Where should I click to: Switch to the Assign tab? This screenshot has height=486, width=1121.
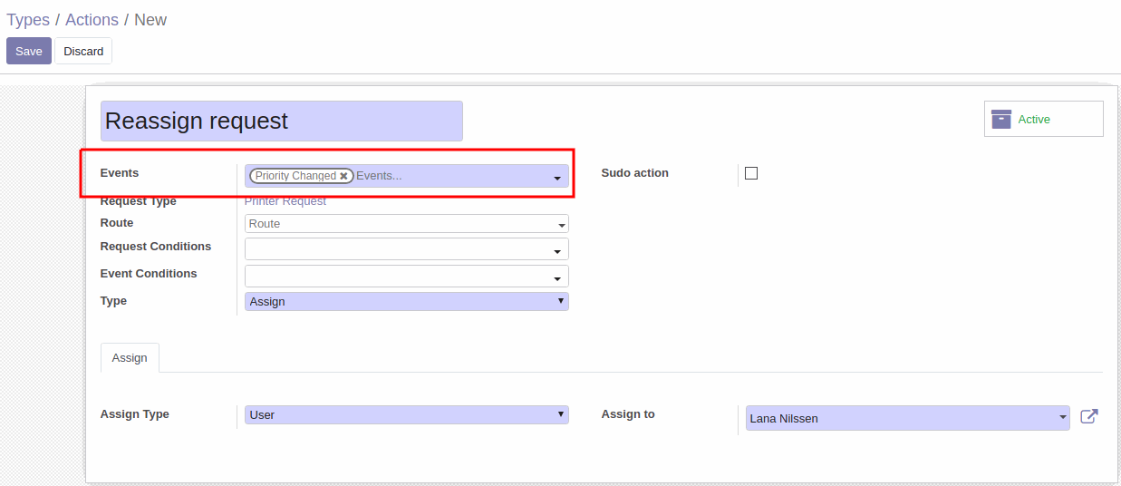pos(130,358)
